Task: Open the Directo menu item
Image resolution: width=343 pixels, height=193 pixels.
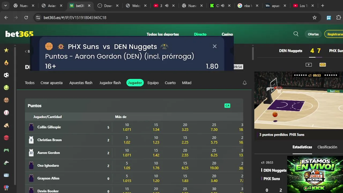Action: pos(200,34)
